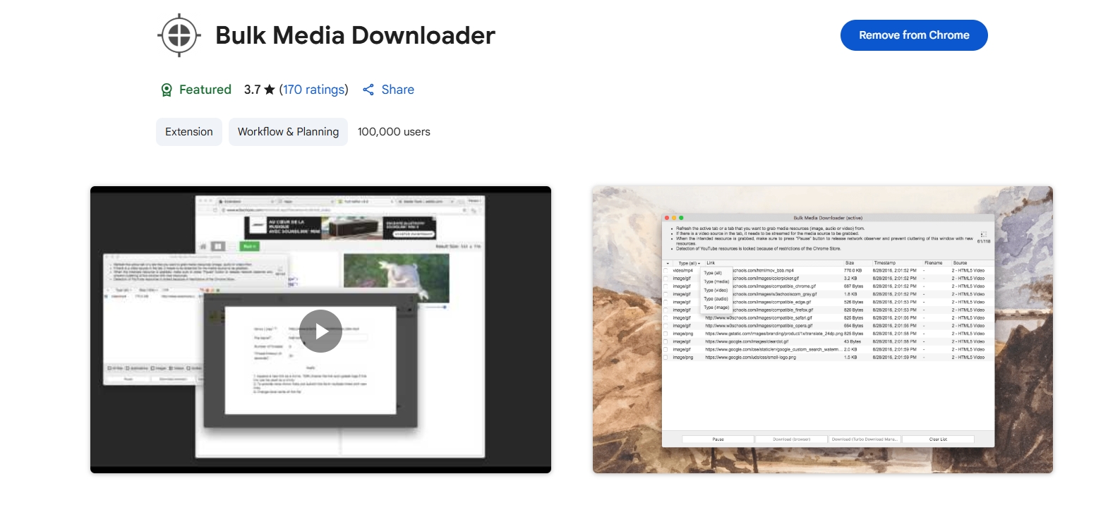
Task: Click the 100,000 users text
Action: point(394,132)
